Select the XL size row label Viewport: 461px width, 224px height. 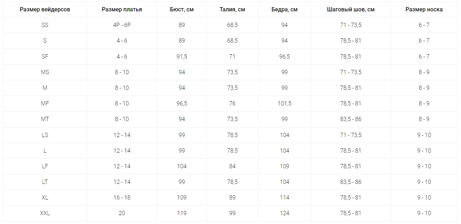[x=45, y=198]
